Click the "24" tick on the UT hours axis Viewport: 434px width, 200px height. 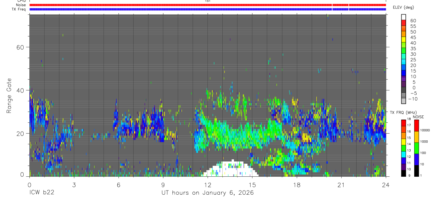[x=386, y=184]
